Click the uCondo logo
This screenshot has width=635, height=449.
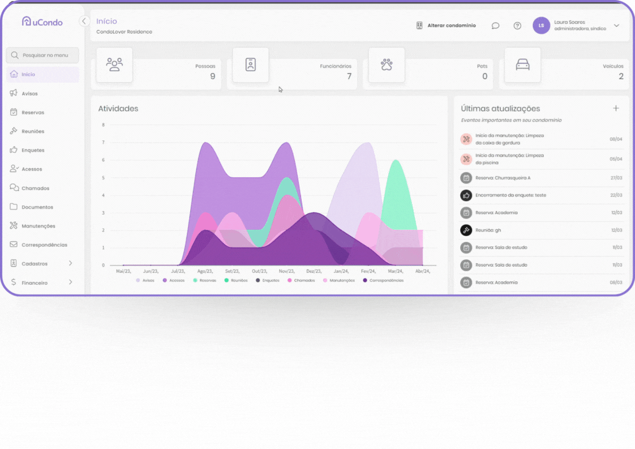coord(42,22)
